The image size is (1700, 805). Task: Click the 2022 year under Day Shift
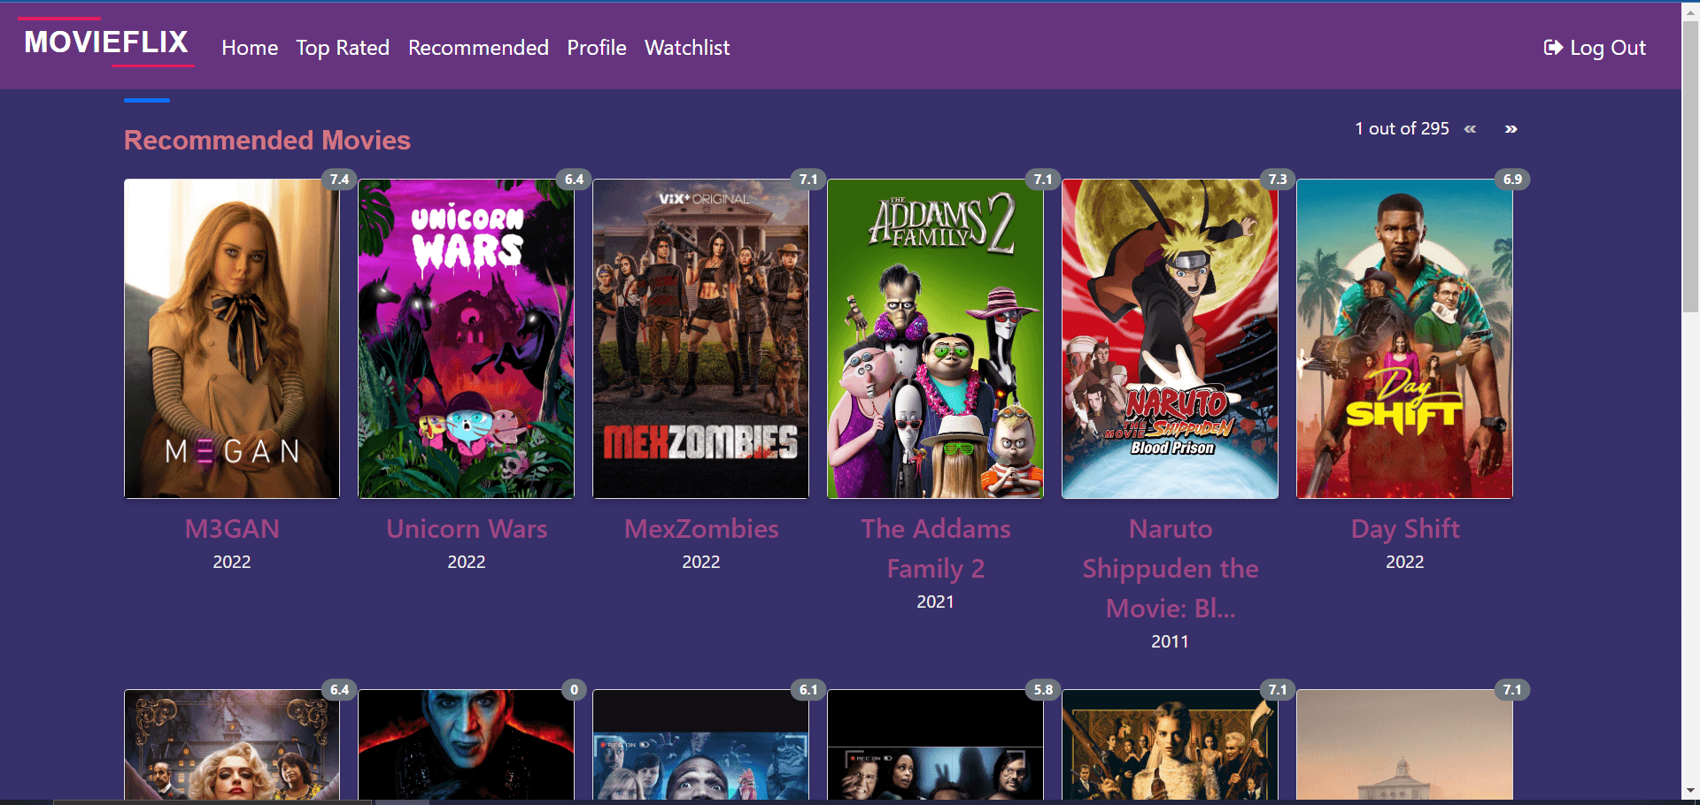(x=1405, y=562)
